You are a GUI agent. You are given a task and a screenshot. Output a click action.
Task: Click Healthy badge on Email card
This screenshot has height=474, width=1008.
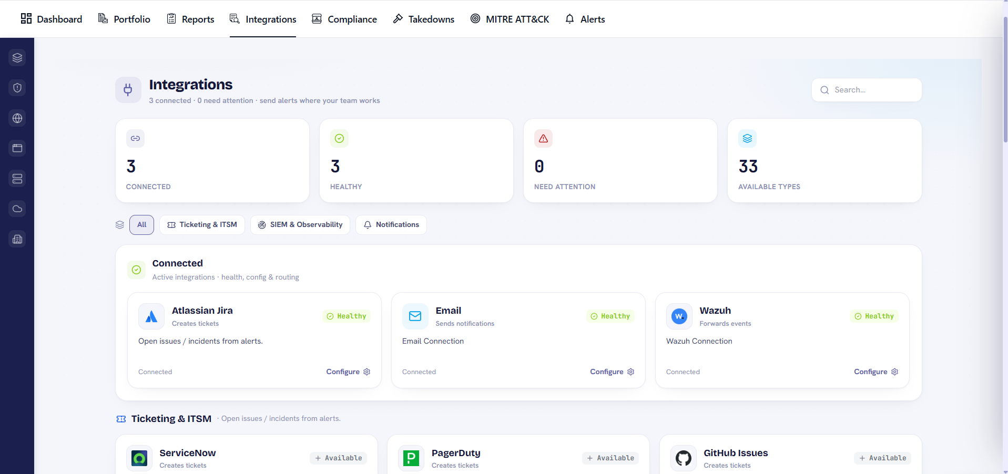[610, 316]
